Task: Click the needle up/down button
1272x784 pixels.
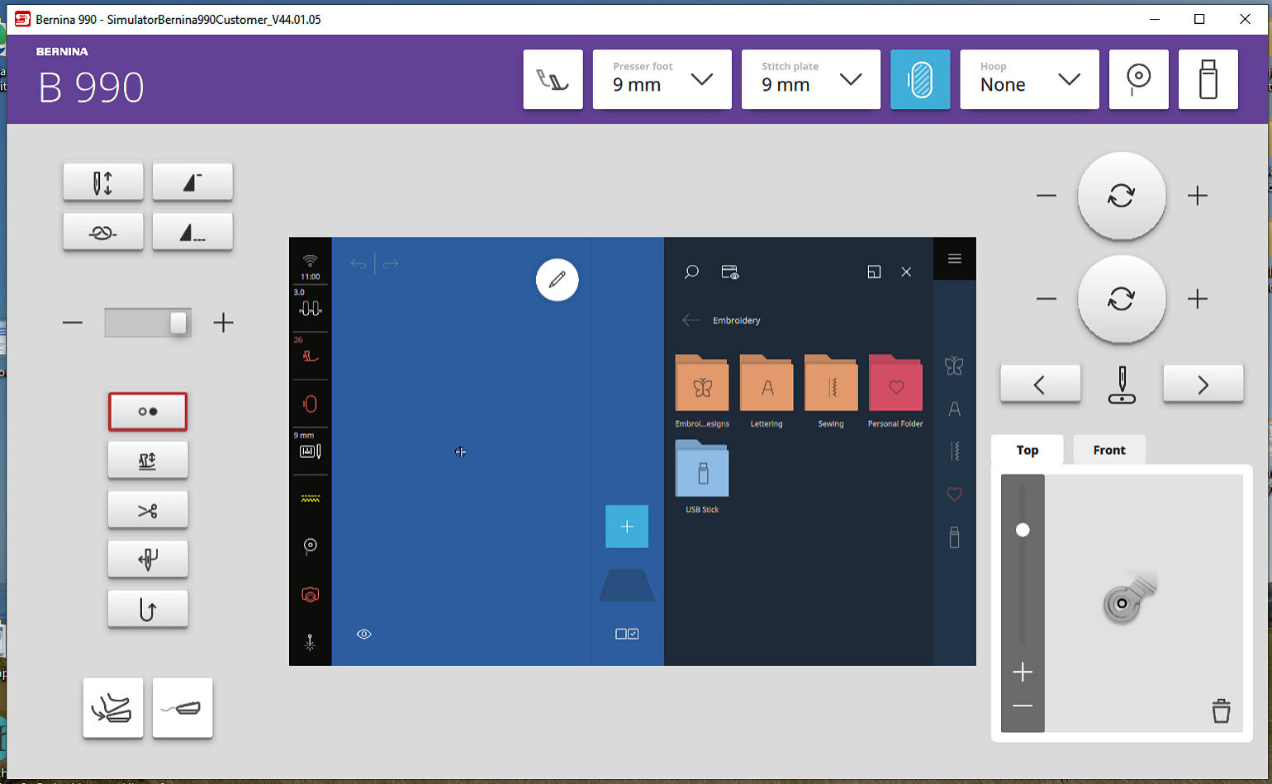Action: [103, 182]
